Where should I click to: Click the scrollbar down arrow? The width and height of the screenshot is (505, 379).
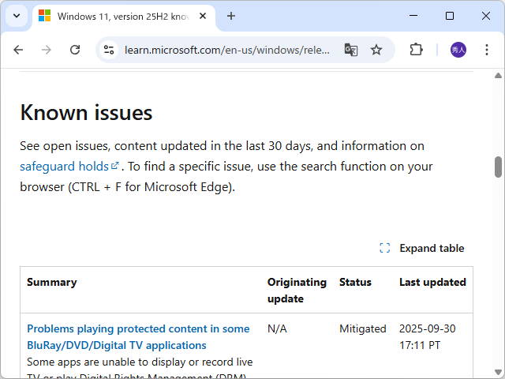click(498, 372)
